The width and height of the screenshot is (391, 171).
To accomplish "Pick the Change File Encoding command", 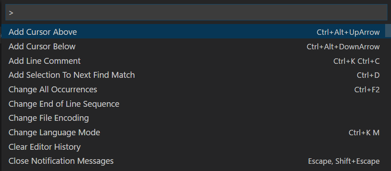I will coord(193,118).
